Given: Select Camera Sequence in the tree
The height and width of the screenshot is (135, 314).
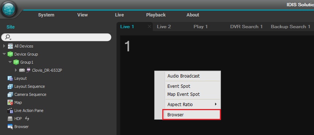Looking at the screenshot, I should pyautogui.click(x=30, y=94).
